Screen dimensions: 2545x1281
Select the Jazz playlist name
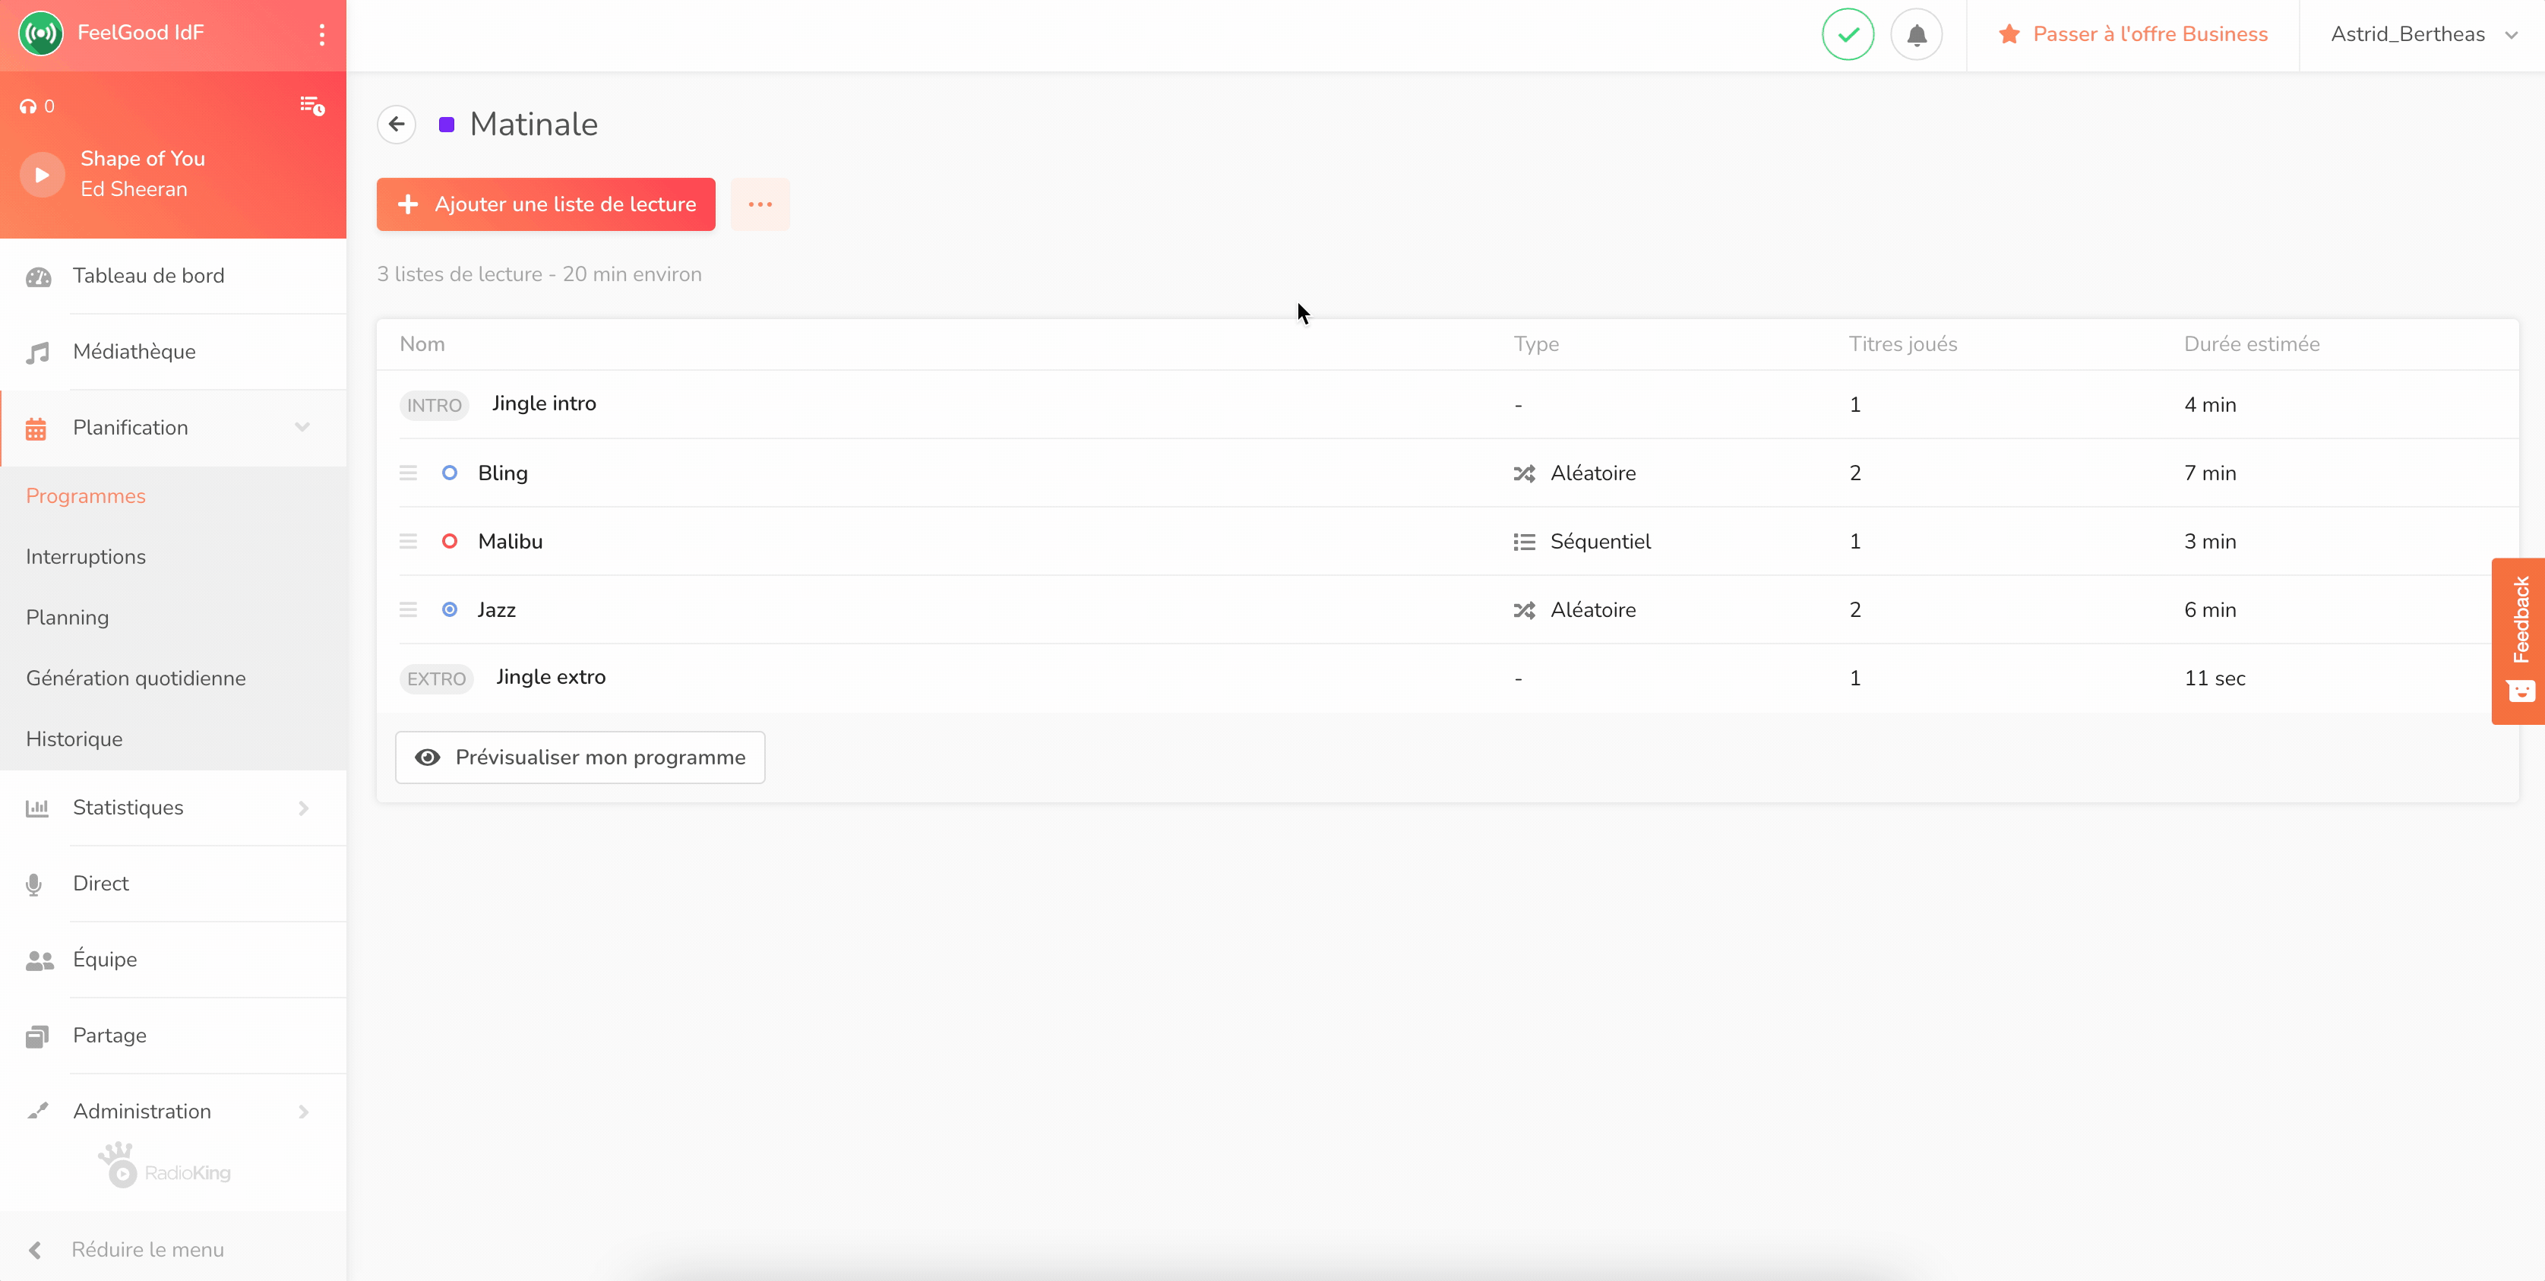click(496, 610)
